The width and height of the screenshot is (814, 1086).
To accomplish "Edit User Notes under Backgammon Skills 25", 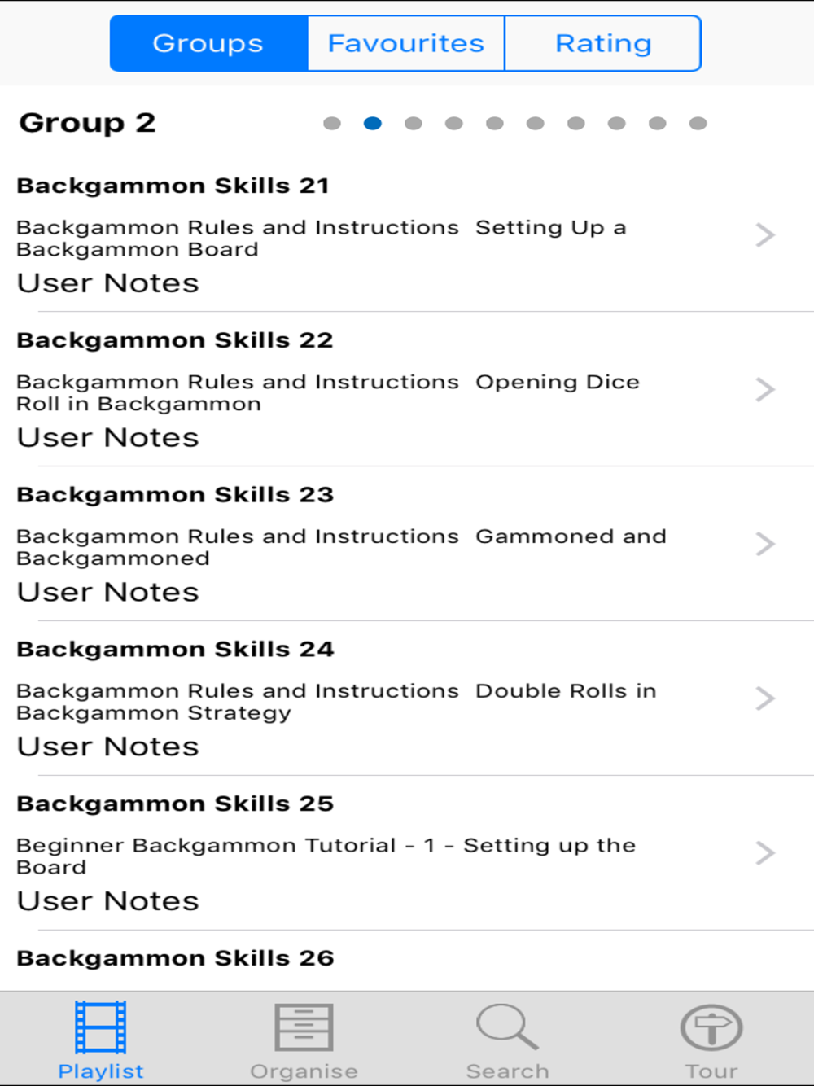I will click(x=107, y=901).
